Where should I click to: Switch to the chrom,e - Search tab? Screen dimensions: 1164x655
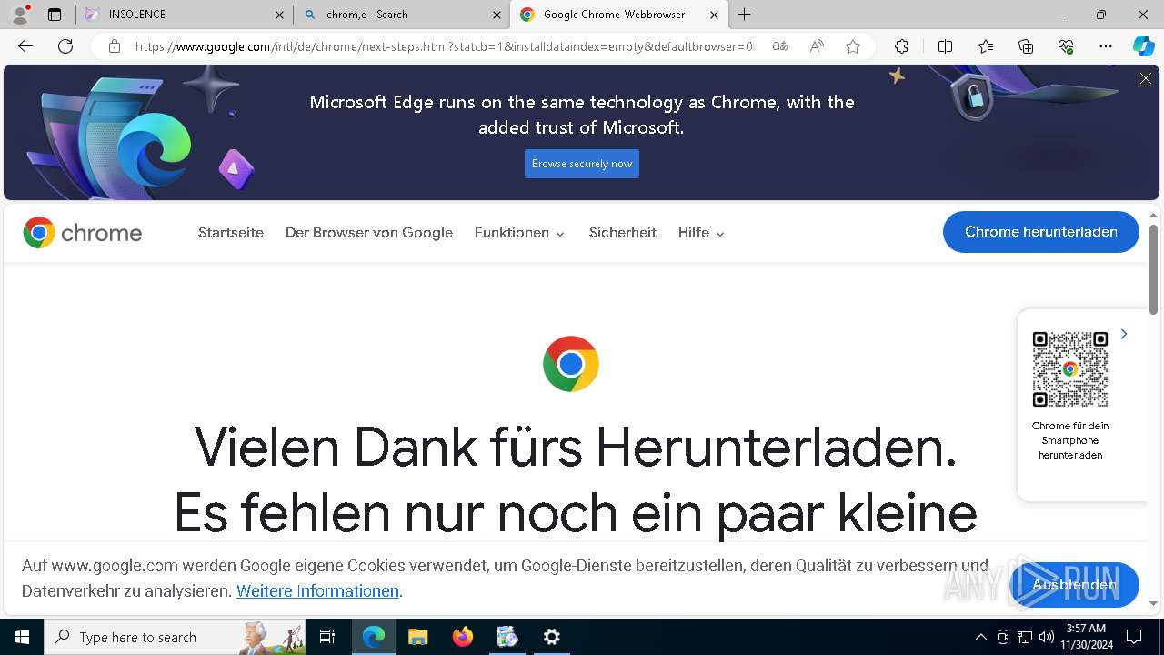(x=401, y=15)
